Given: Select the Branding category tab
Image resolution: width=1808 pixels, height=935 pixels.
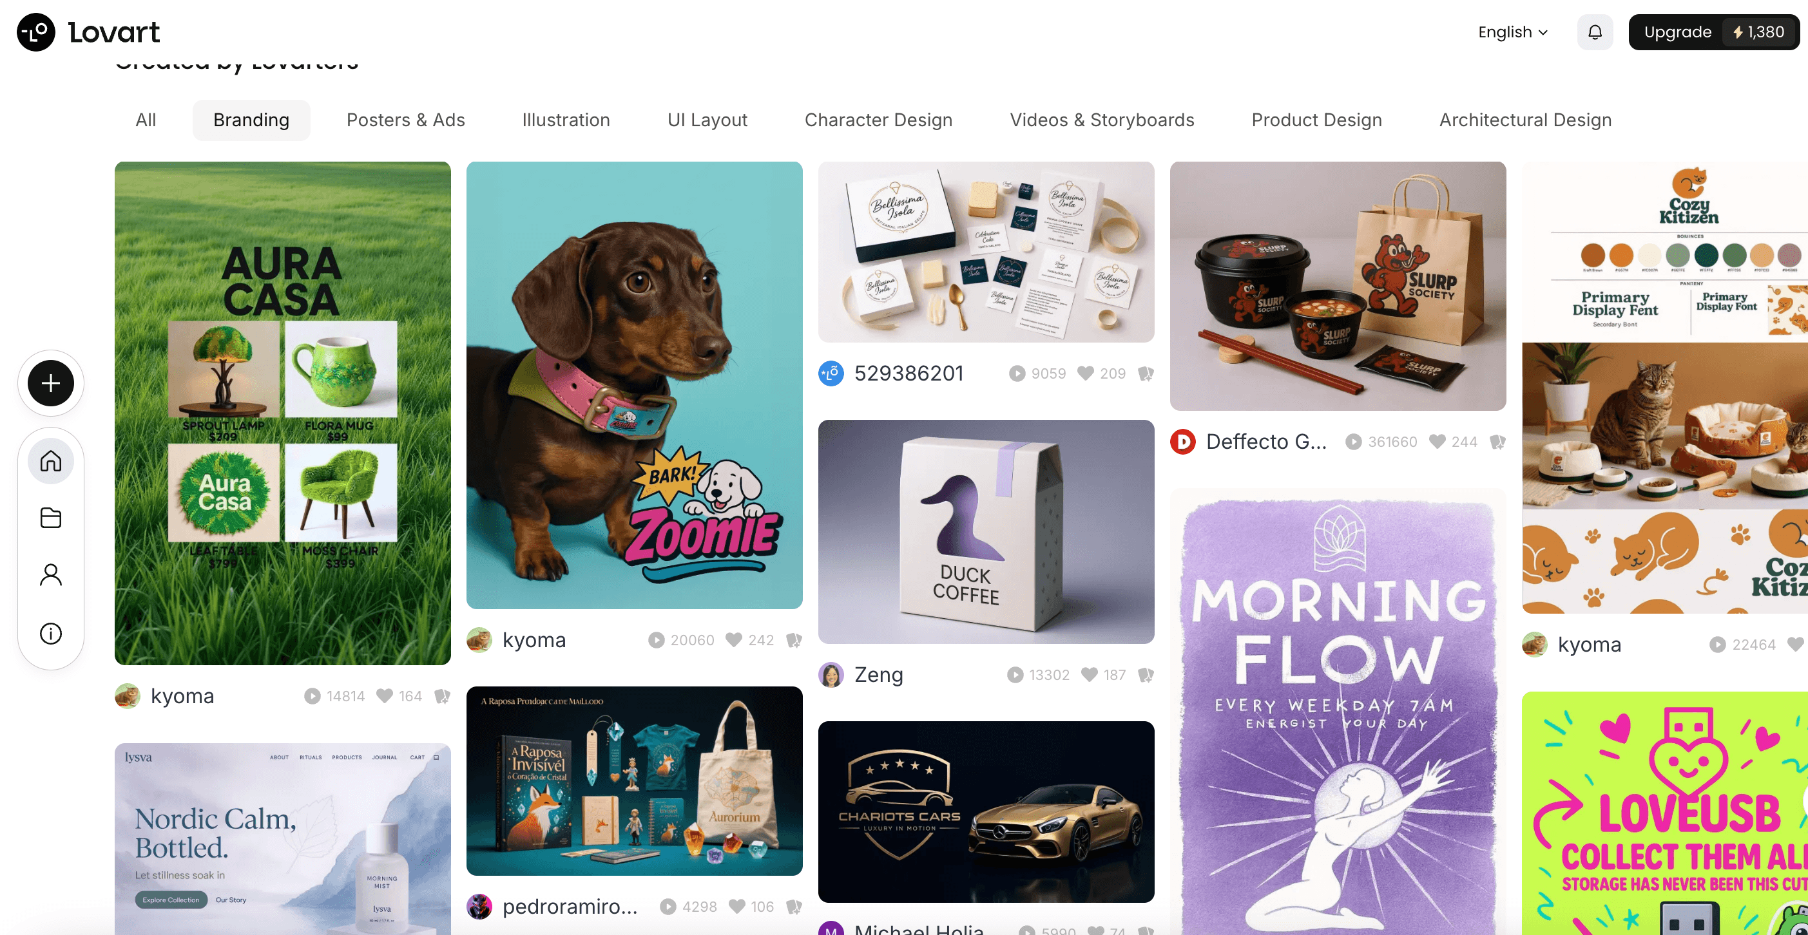Looking at the screenshot, I should click(x=251, y=120).
